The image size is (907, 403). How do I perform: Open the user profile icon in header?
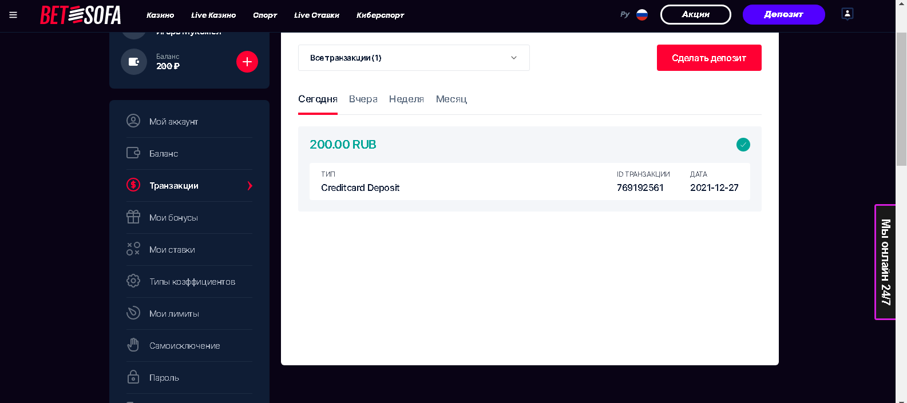point(847,14)
